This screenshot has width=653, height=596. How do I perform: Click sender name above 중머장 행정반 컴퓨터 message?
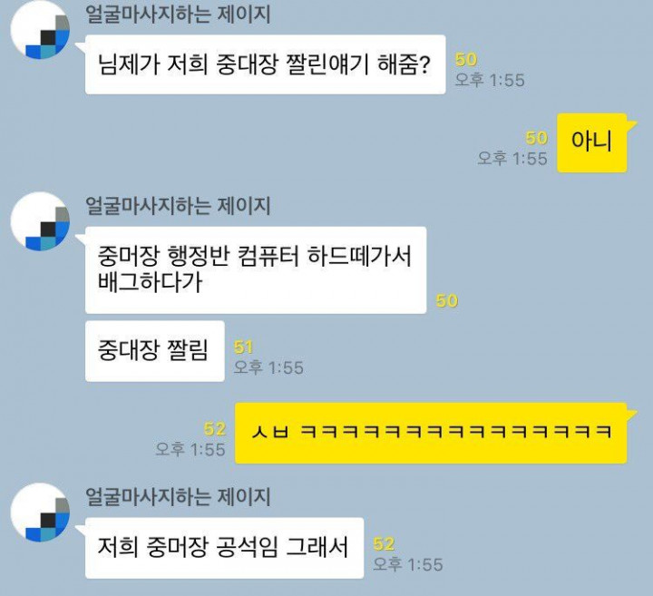tap(178, 206)
